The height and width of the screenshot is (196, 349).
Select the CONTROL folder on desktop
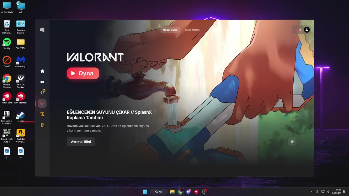click(x=21, y=44)
